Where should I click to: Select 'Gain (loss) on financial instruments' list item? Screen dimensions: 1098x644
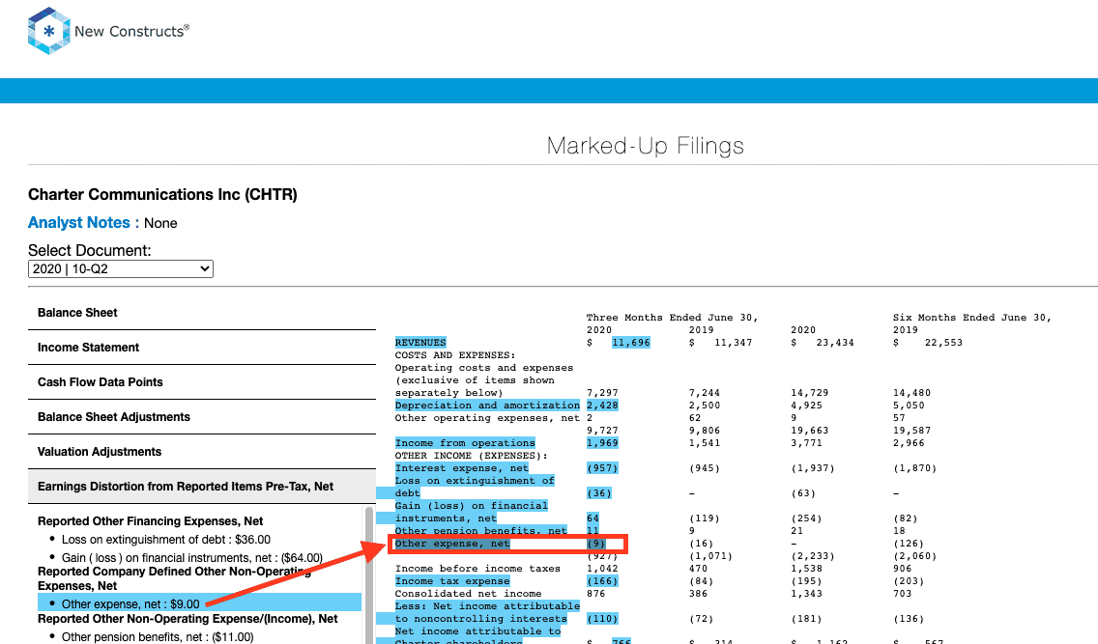tap(192, 558)
